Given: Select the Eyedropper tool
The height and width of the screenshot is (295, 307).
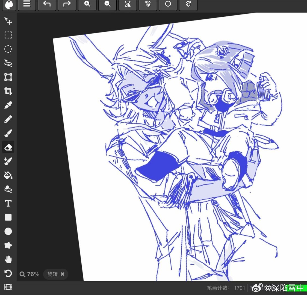Looking at the screenshot, I should (8, 105).
